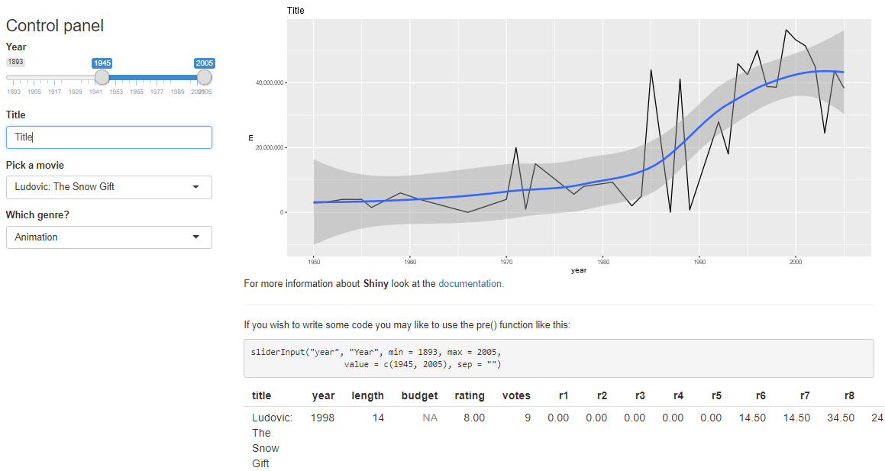The image size is (885, 471).
Task: Open the 'Which genre?' dropdown
Action: tap(108, 237)
